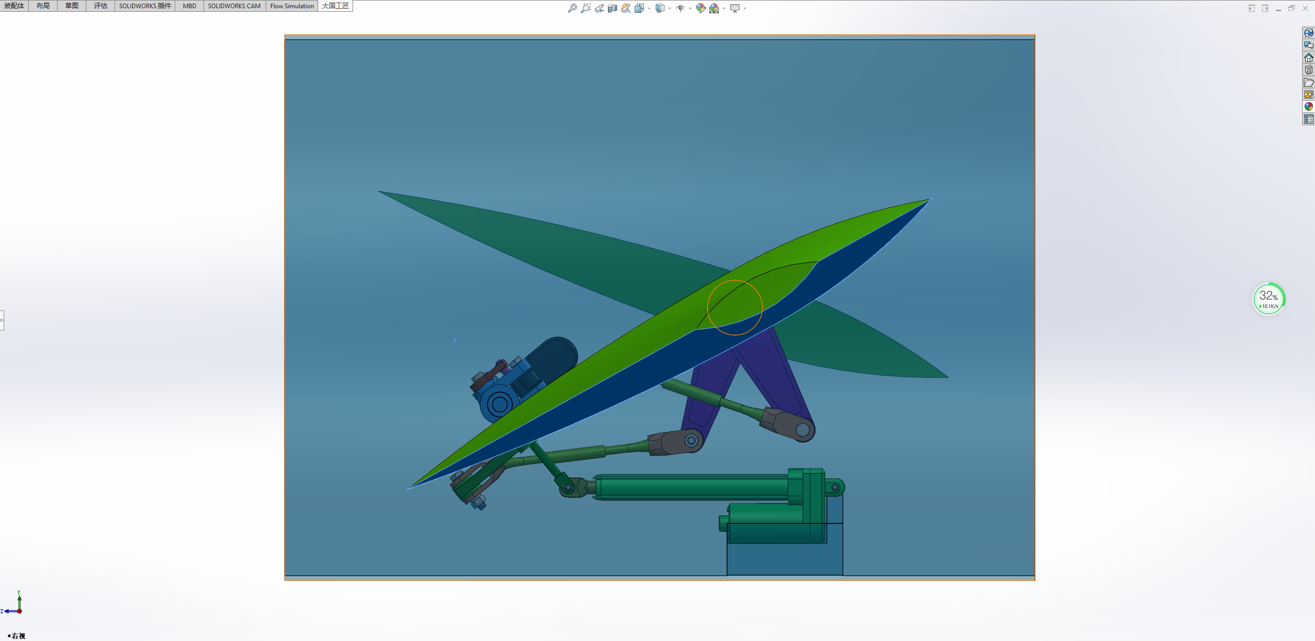Click the View Orientation cube icon
Viewport: 1315px width, 641px height.
(639, 8)
